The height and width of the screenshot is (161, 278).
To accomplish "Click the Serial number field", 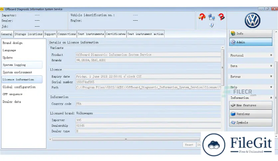I will click(x=148, y=82).
